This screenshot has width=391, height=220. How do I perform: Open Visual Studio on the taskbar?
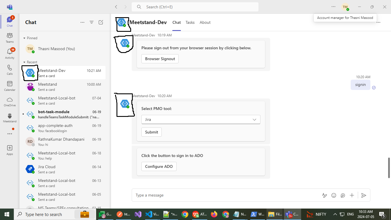pos(138,214)
